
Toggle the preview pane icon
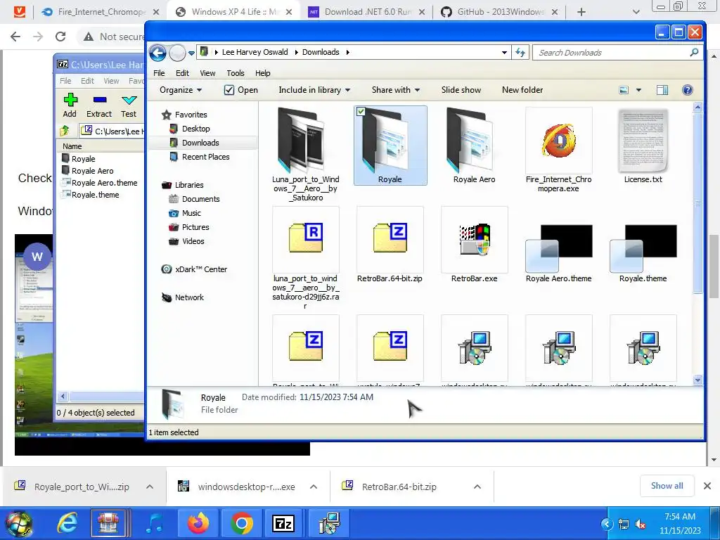click(662, 90)
